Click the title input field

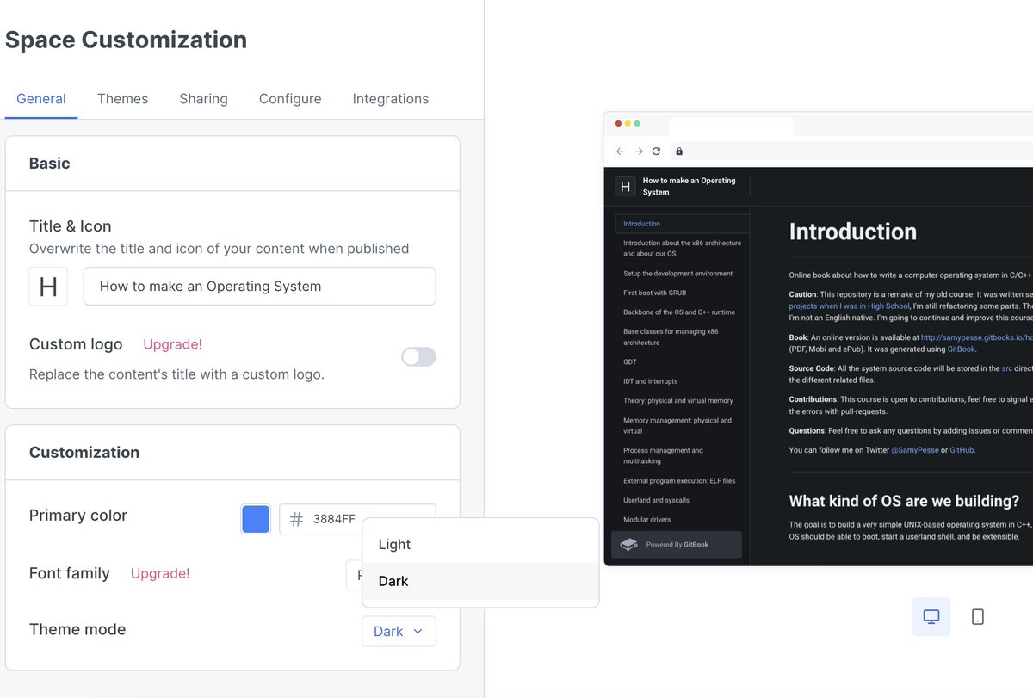point(259,287)
